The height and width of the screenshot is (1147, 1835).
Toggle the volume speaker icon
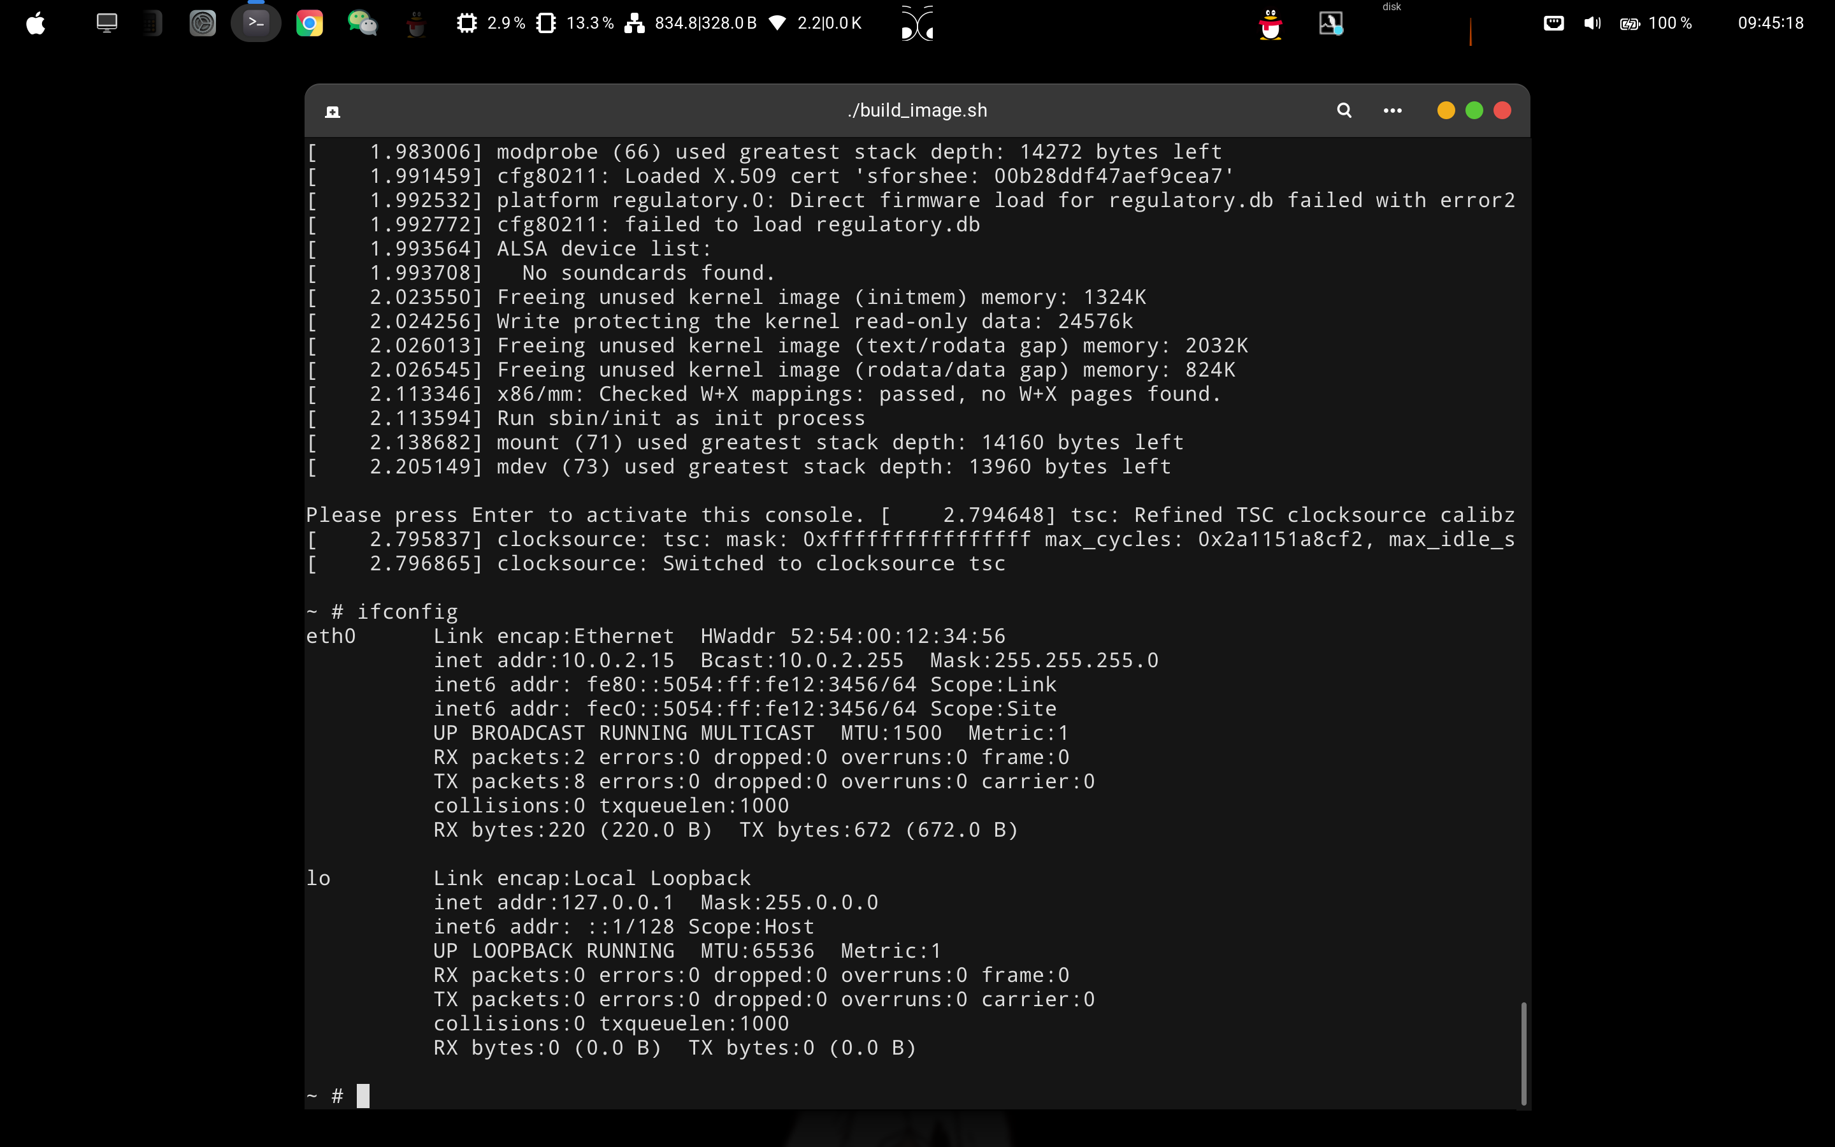[1592, 24]
